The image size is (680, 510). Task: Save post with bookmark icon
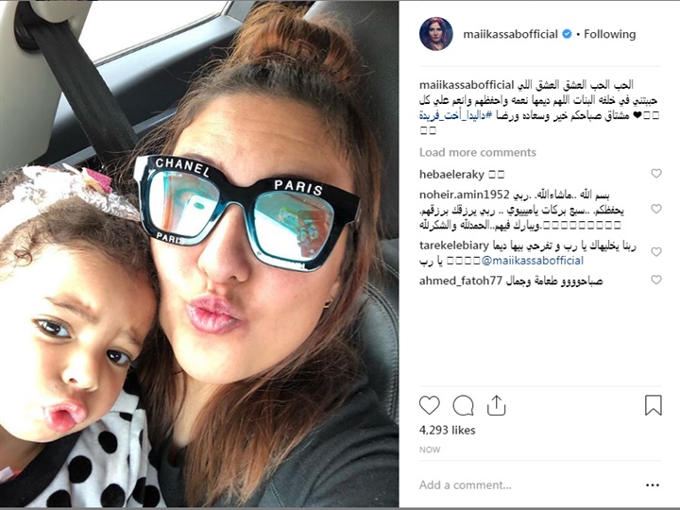pos(654,405)
